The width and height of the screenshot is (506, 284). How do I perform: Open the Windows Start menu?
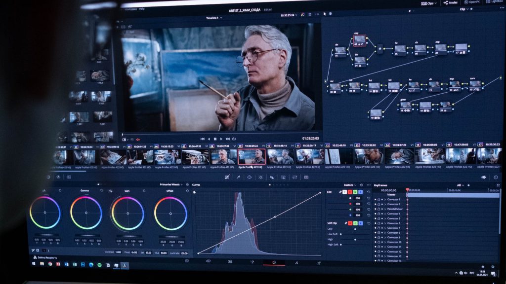point(34,264)
